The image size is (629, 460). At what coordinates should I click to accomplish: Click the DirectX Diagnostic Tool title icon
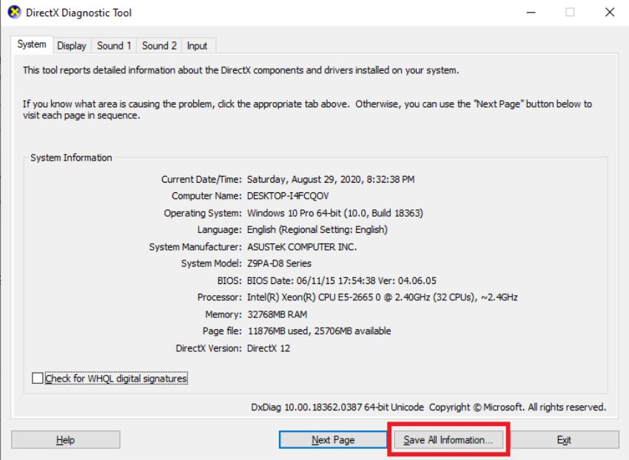[15, 13]
